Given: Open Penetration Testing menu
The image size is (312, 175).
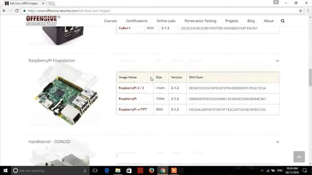Looking at the screenshot, I should (200, 21).
